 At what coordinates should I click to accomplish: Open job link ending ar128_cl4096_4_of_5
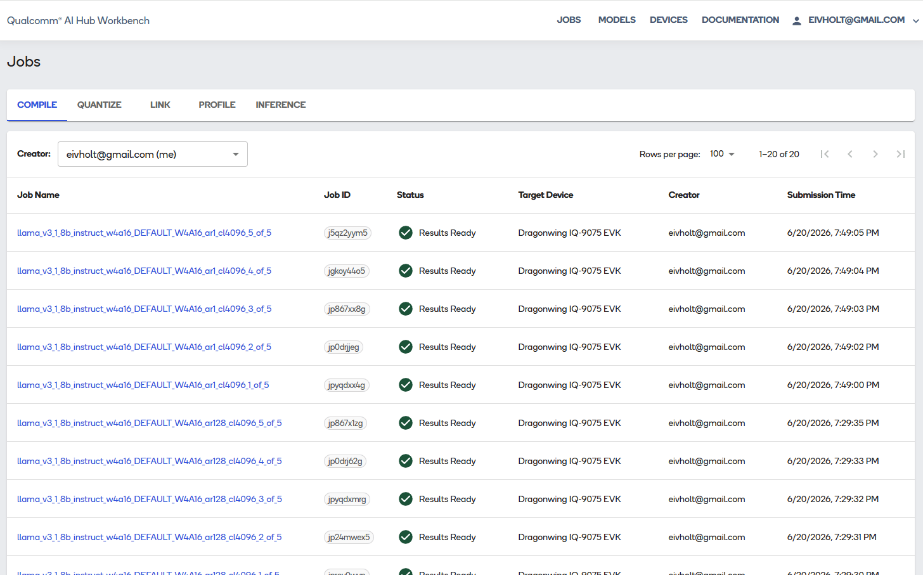[x=150, y=461]
